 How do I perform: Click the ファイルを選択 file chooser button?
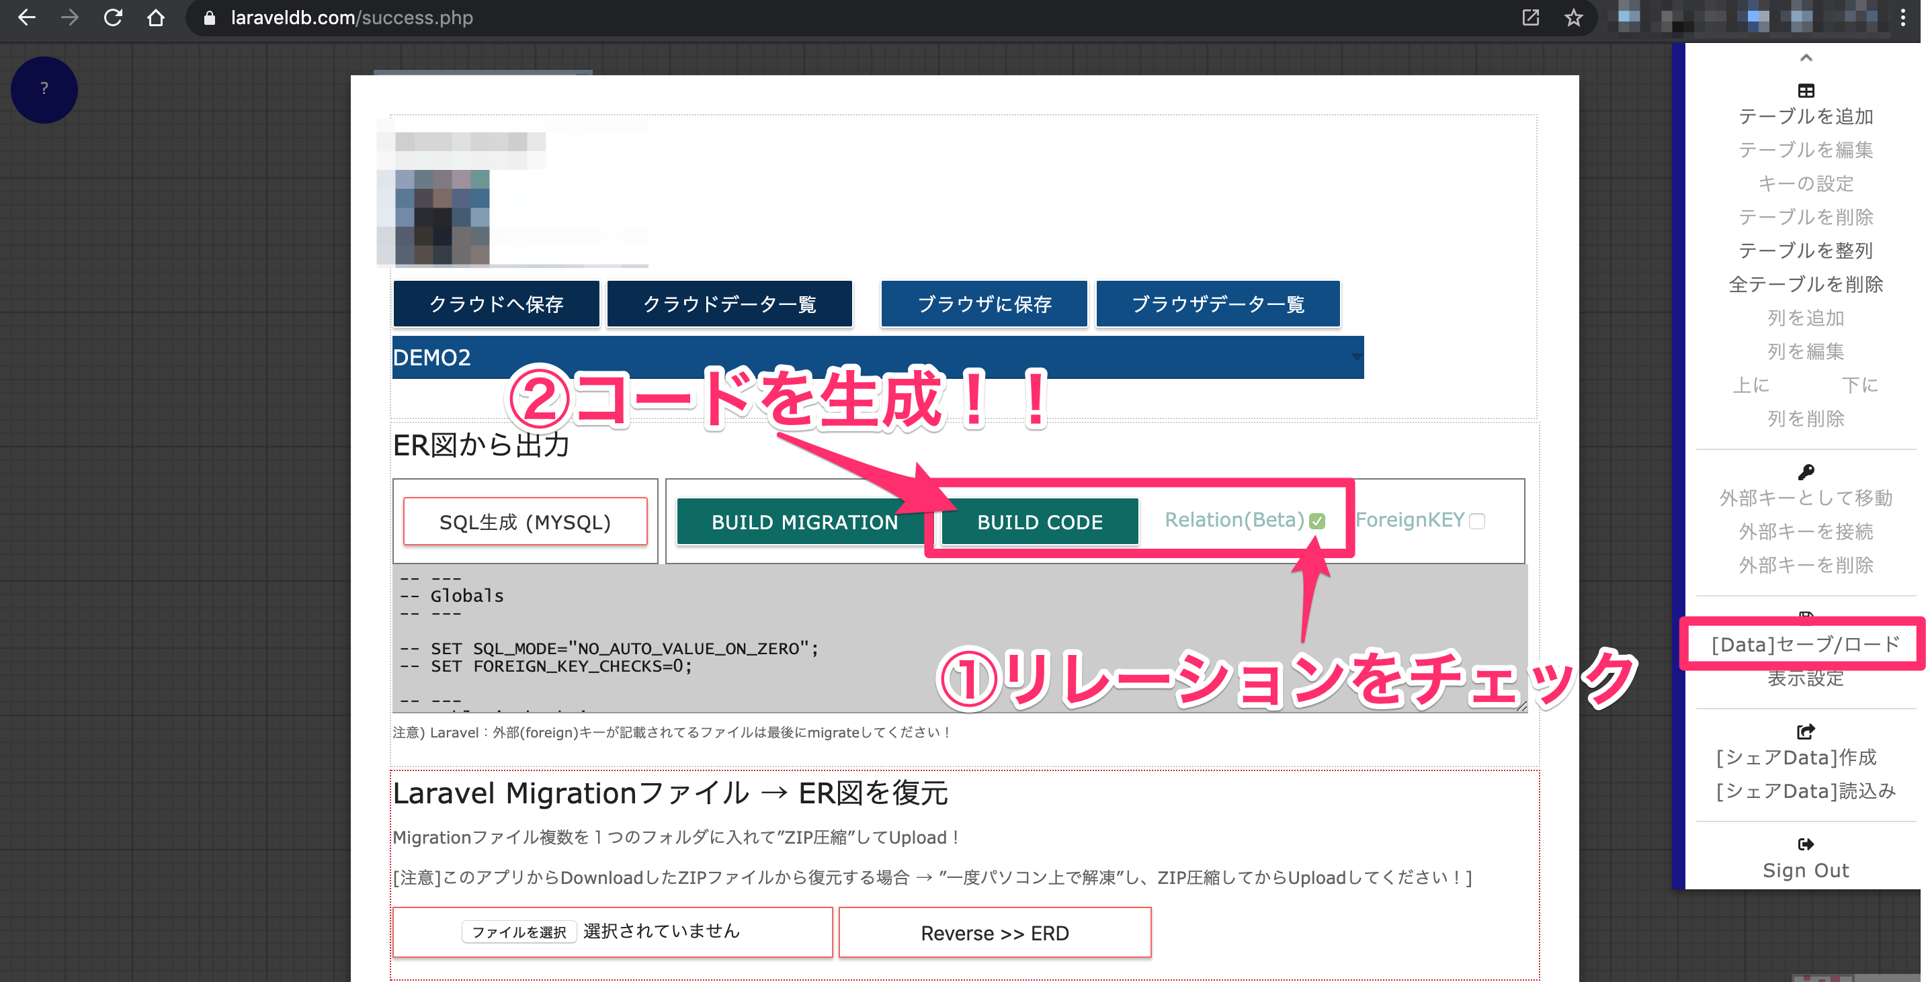point(519,932)
